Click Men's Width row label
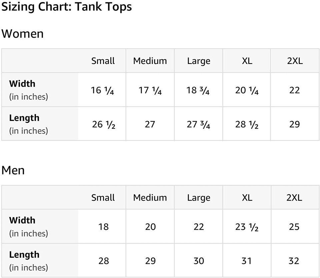This screenshot has height=278, width=320. 22,220
